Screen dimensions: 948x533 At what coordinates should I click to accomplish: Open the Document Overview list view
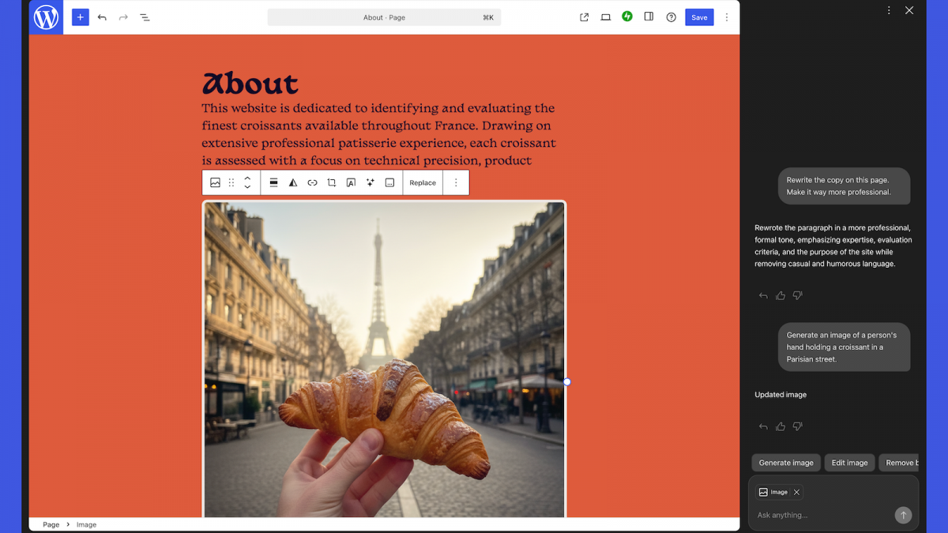[x=145, y=17]
